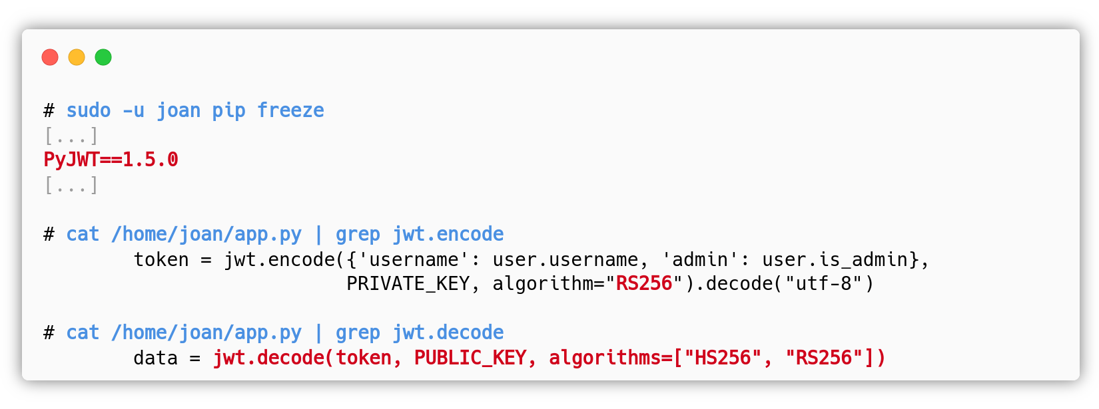The height and width of the screenshot is (409, 1099).
Task: Click the first [...] ellipsis line
Action: tap(71, 136)
